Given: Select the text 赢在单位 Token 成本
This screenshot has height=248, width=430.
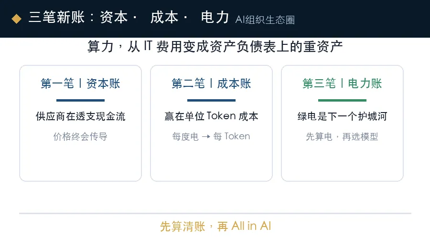Looking at the screenshot, I should [x=211, y=116].
